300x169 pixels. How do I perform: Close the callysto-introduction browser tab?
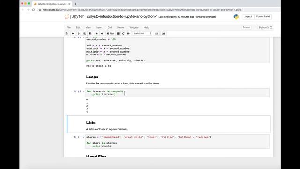69,4
